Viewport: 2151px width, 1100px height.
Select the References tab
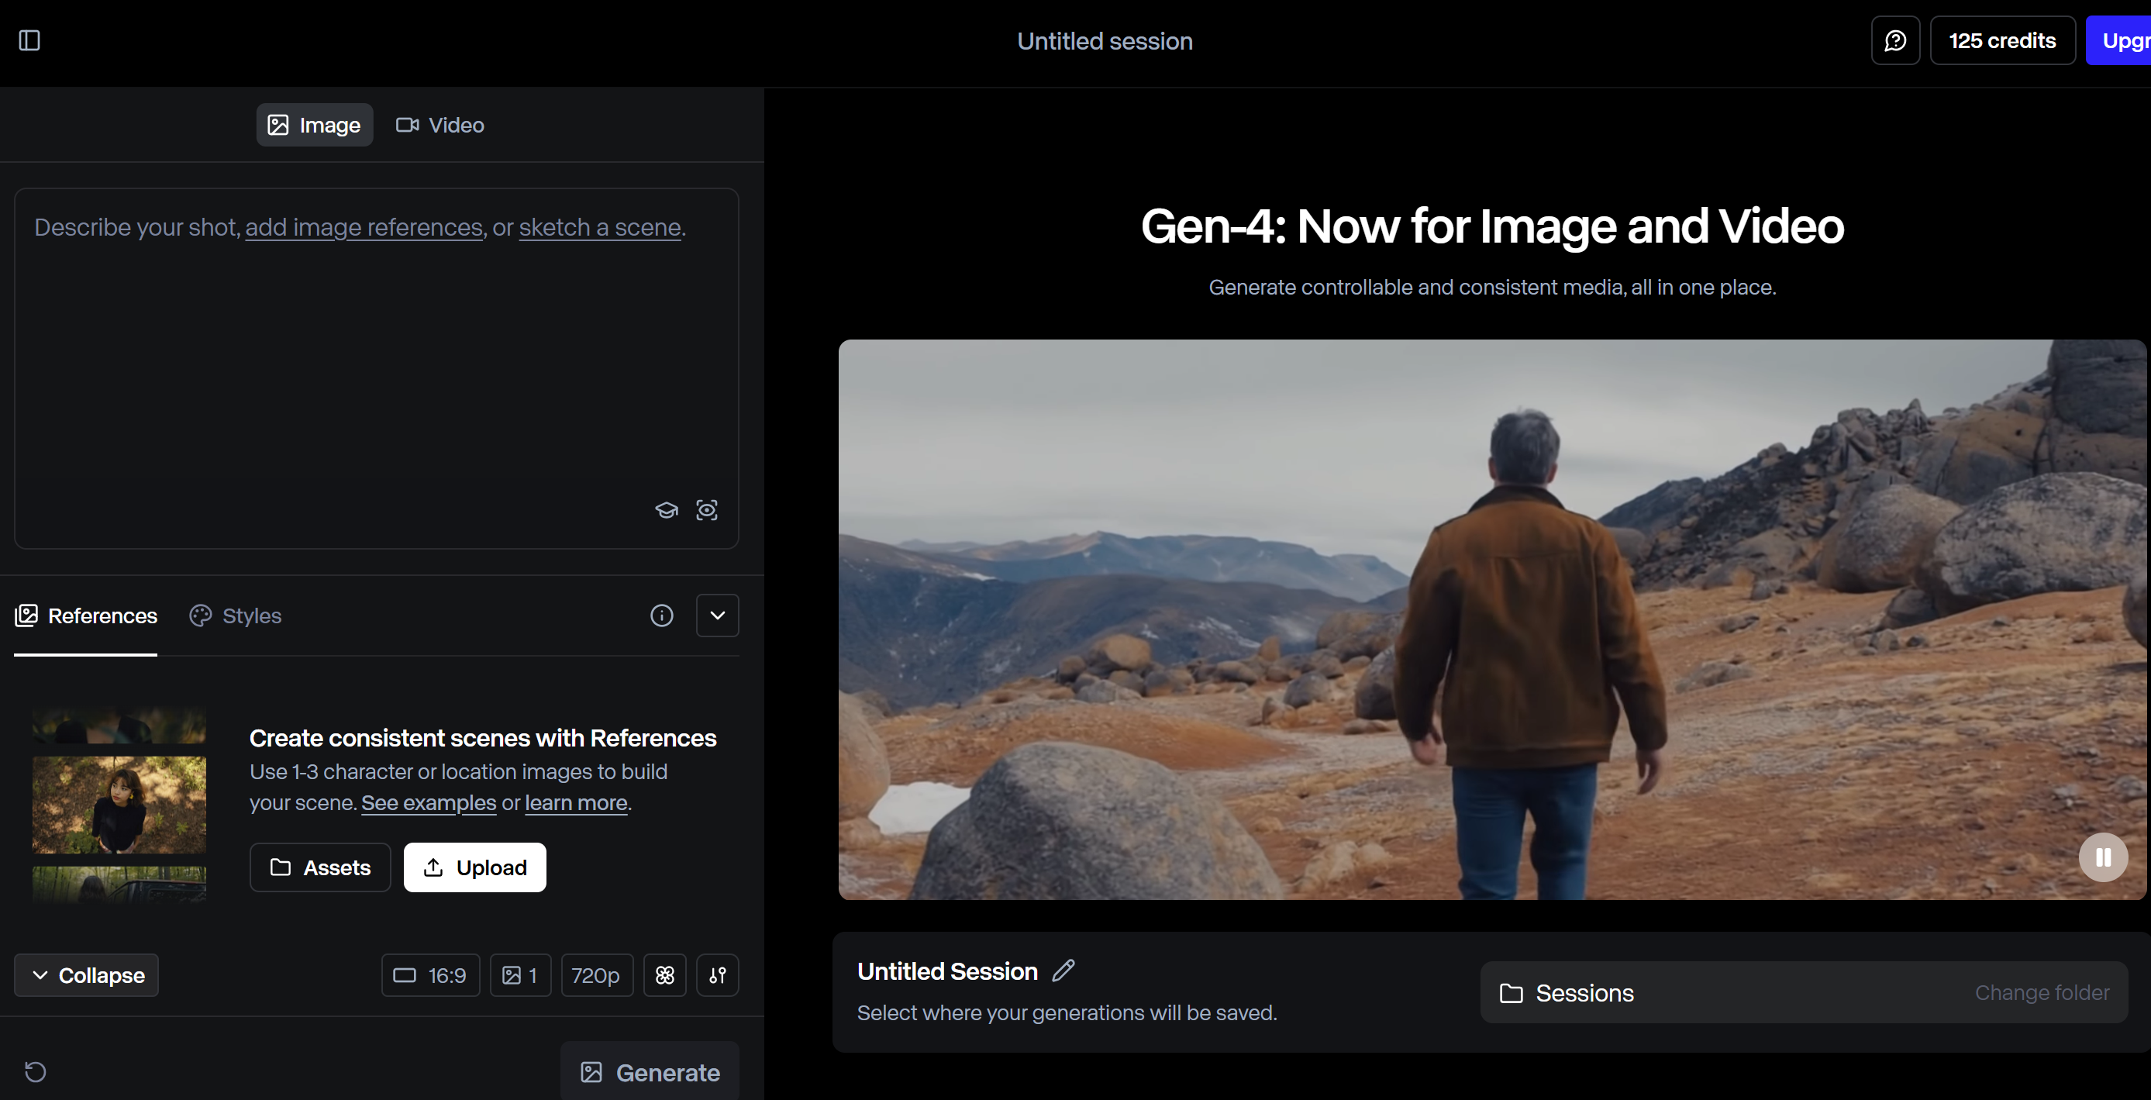click(86, 616)
